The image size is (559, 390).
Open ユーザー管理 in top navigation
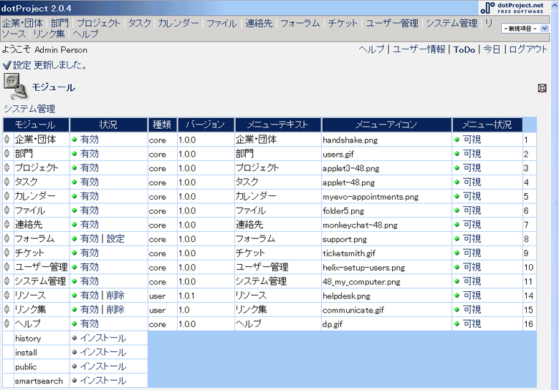pos(392,23)
